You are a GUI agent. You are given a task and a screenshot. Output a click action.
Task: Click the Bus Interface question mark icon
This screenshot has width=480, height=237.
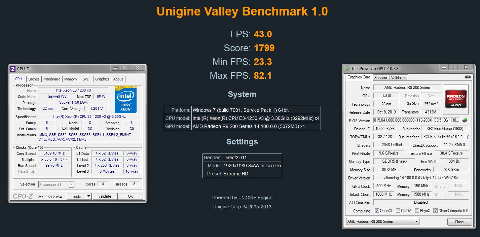point(467,137)
